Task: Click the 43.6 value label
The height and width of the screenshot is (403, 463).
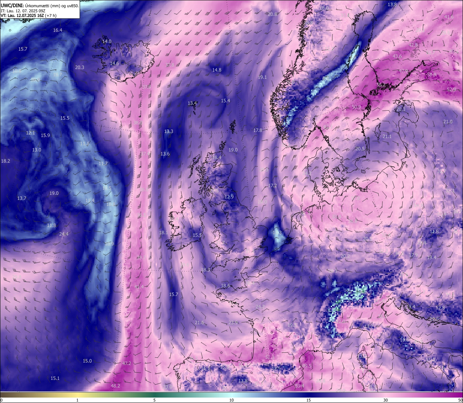Action: pyautogui.click(x=397, y=56)
